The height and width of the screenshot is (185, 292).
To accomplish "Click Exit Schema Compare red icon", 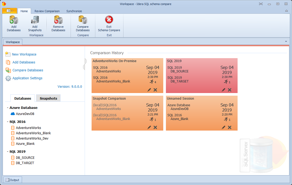I will click(x=109, y=20).
